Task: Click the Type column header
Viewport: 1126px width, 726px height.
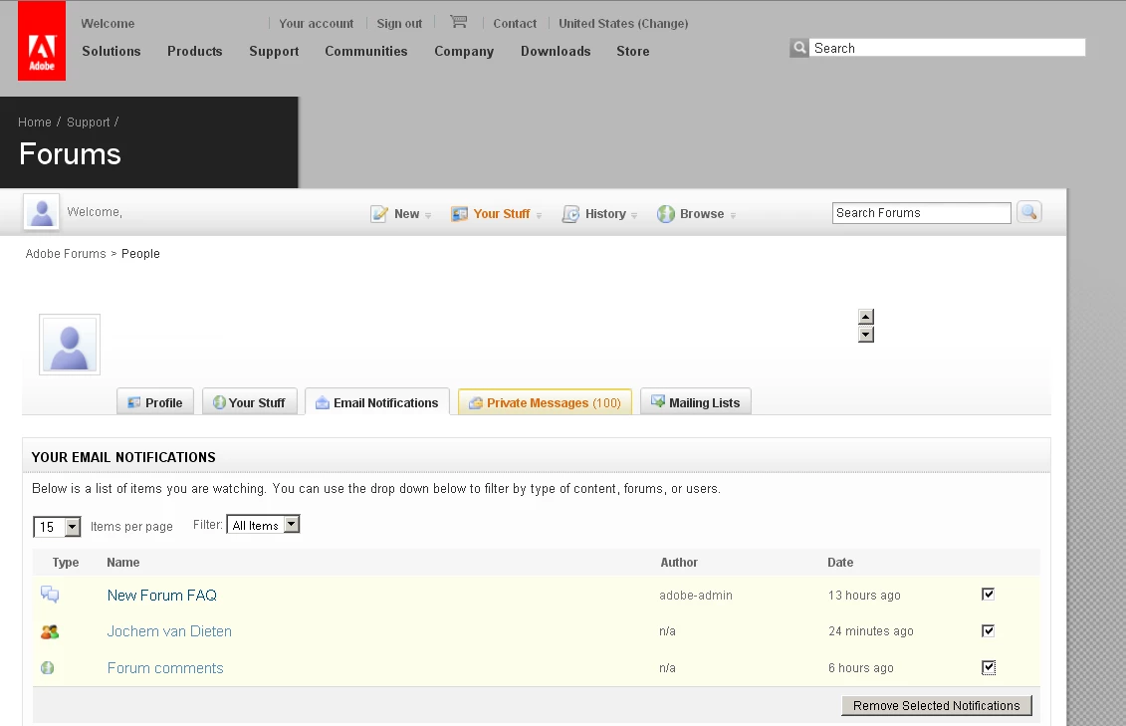Action: click(66, 563)
